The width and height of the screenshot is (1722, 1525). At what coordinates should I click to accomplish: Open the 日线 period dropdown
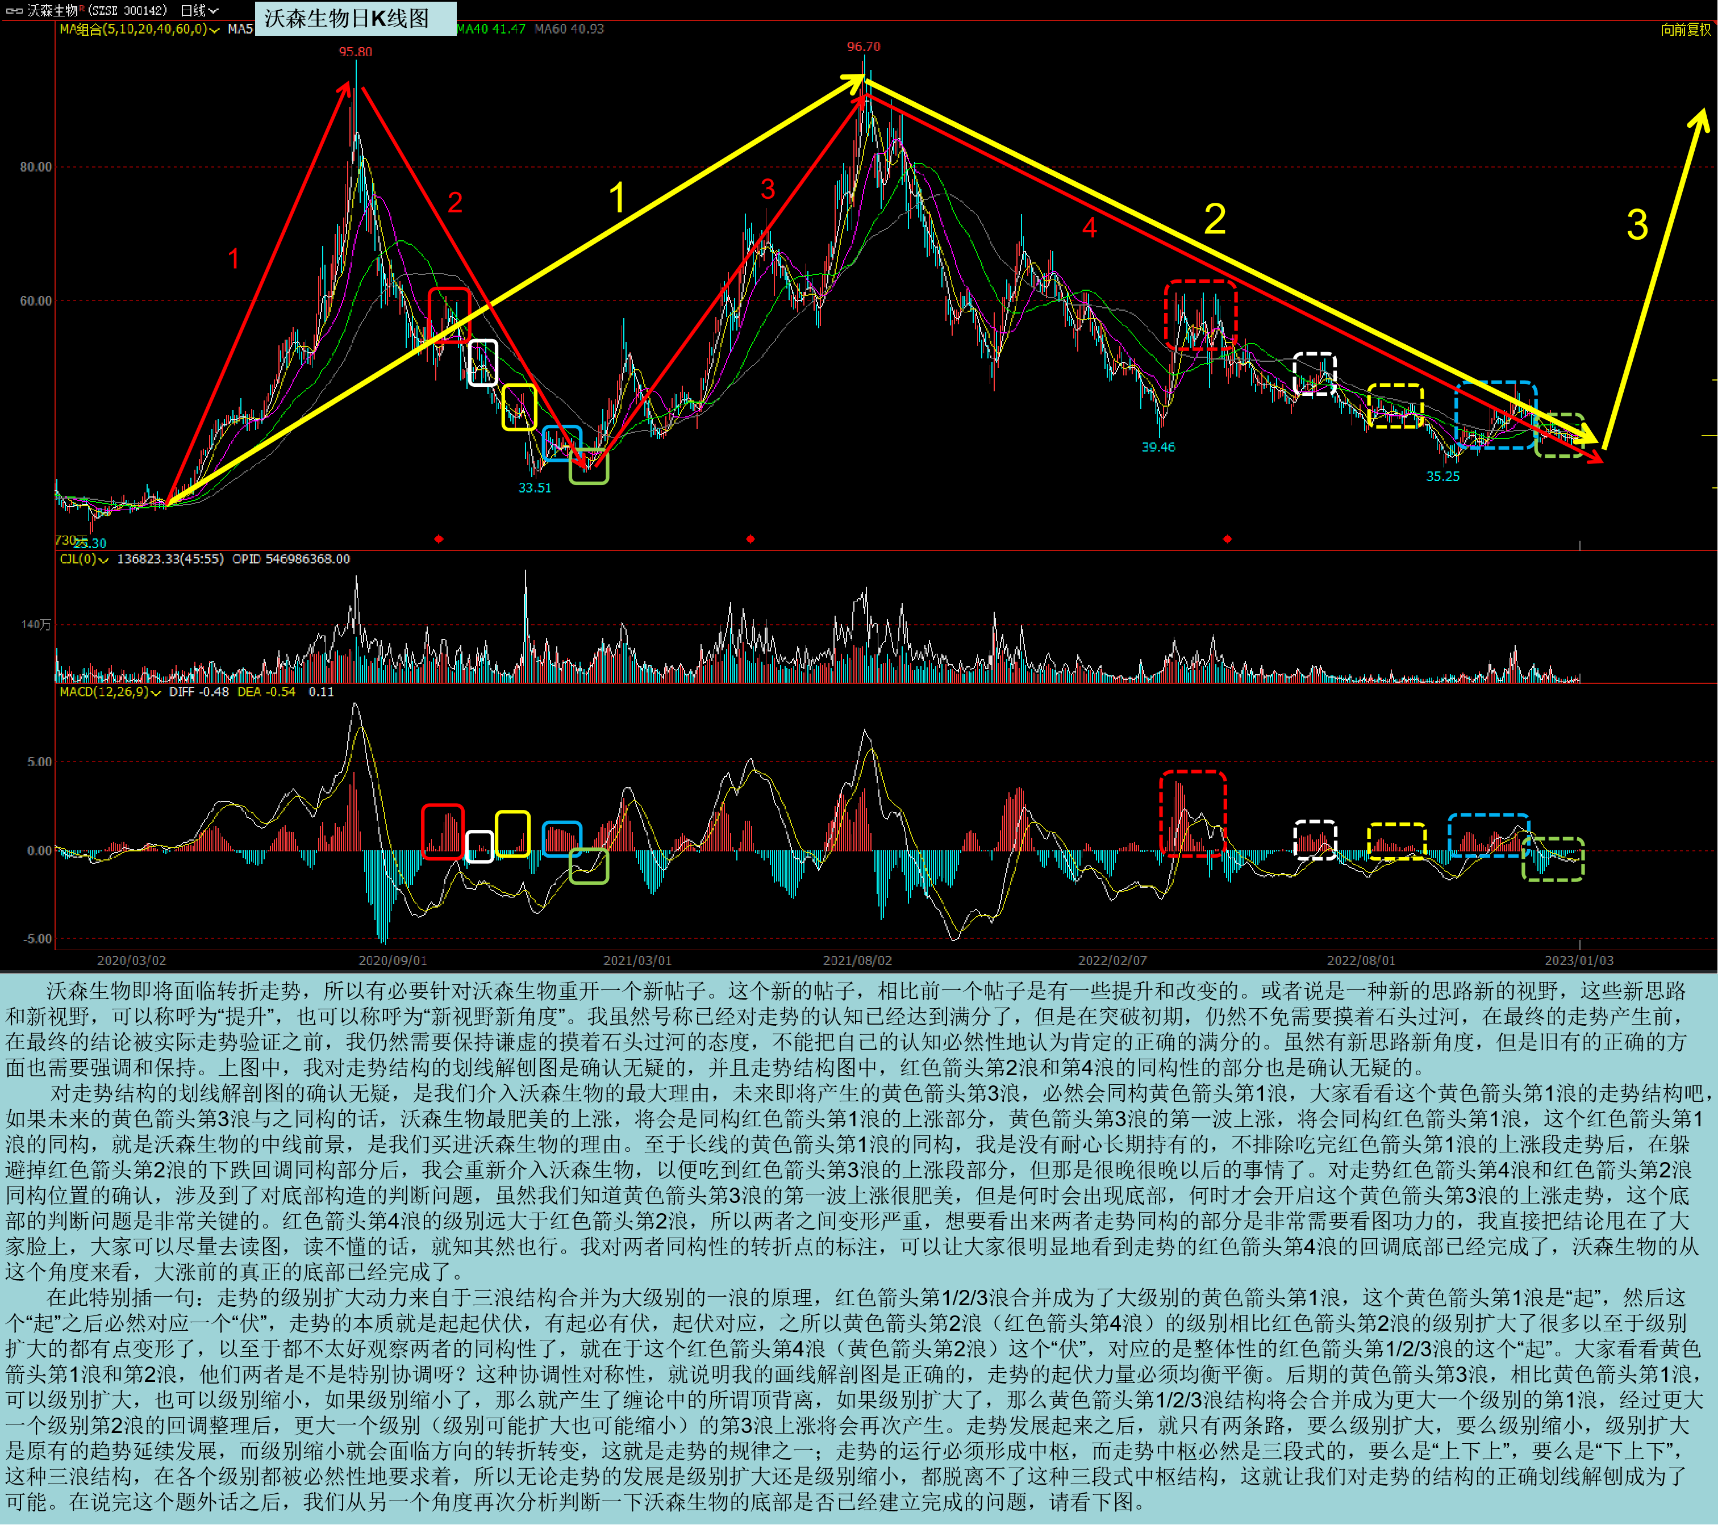pos(199,11)
